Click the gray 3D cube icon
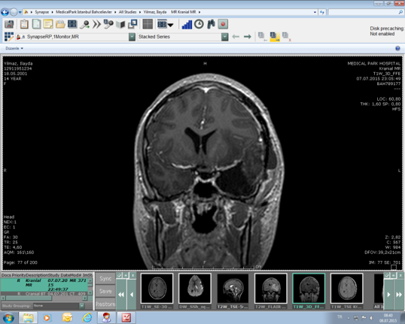Viewport: 405px width, 324px height. (120, 25)
